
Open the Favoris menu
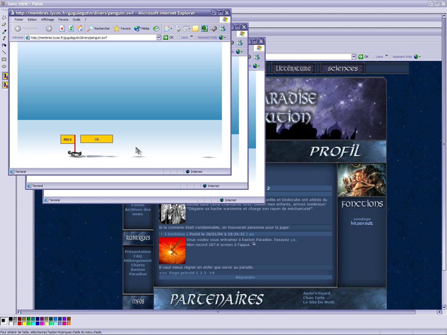pos(63,20)
